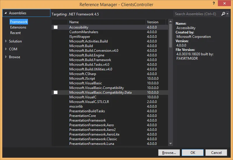Click the Browse... button
The image size is (233, 160).
tap(169, 152)
